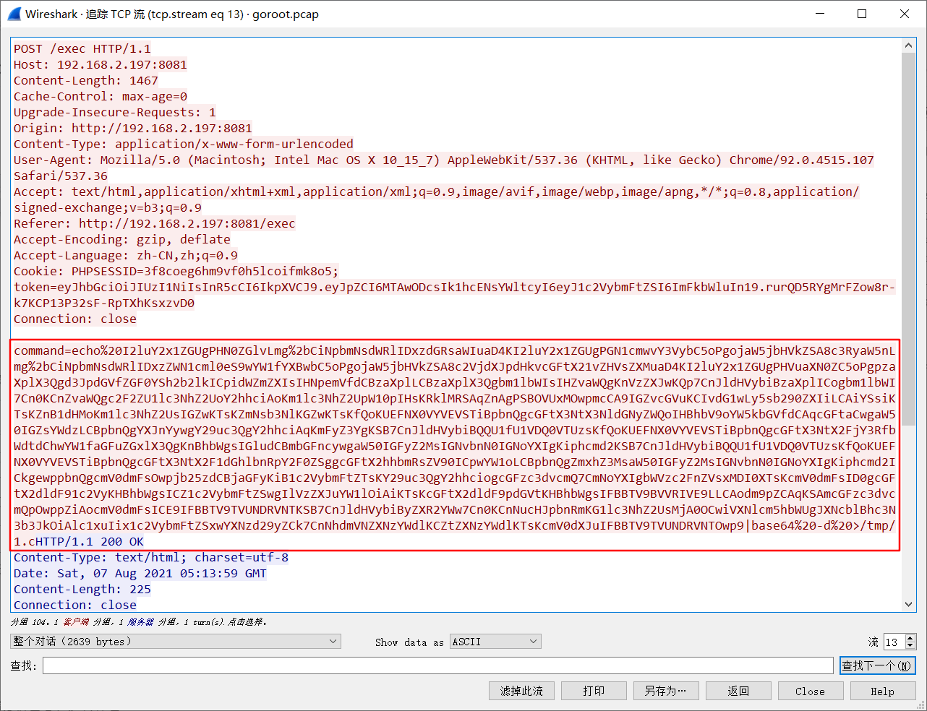The width and height of the screenshot is (927, 711).
Task: Click the 'Host: 192.168.2.197:8081' line
Action: [101, 64]
